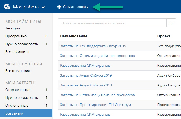This screenshot has width=181, height=119.
Task: Open the Отклоненные expenses item
Action: pyautogui.click(x=26, y=105)
